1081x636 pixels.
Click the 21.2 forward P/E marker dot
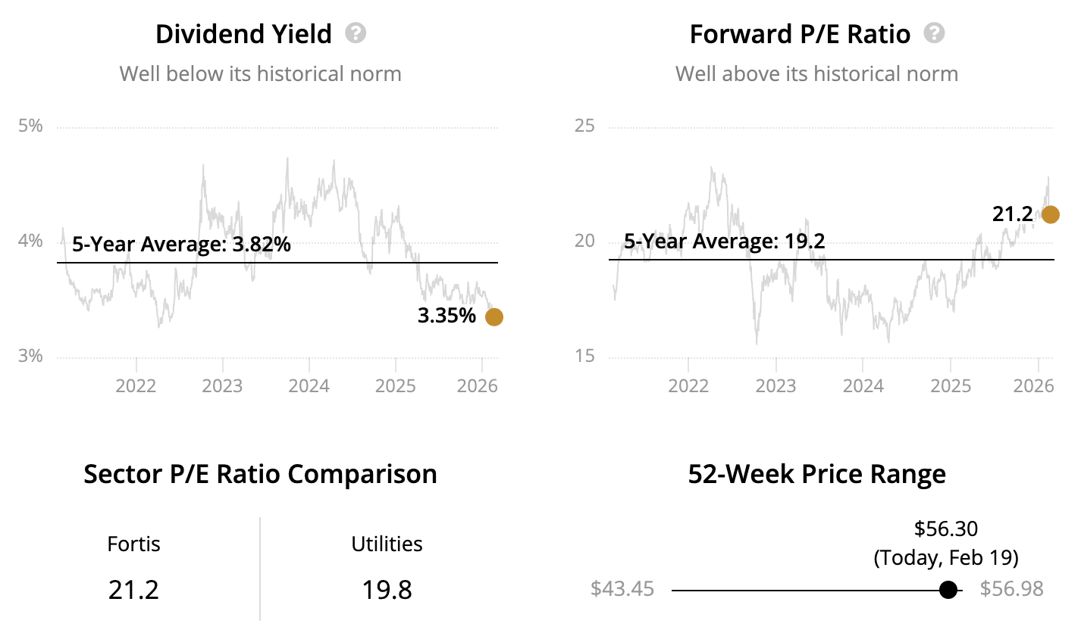tap(1051, 215)
